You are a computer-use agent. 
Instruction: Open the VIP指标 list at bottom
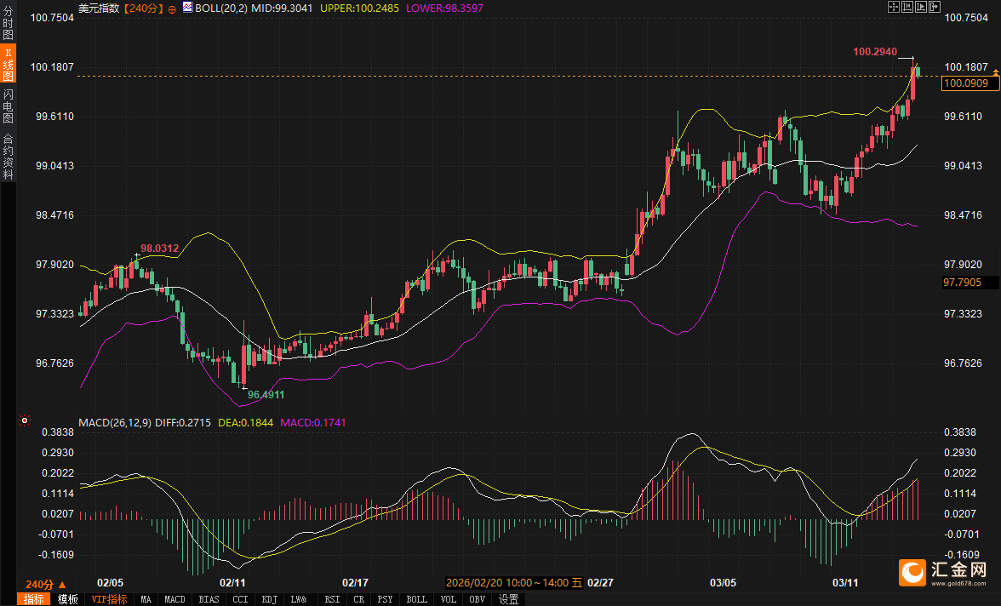(109, 599)
